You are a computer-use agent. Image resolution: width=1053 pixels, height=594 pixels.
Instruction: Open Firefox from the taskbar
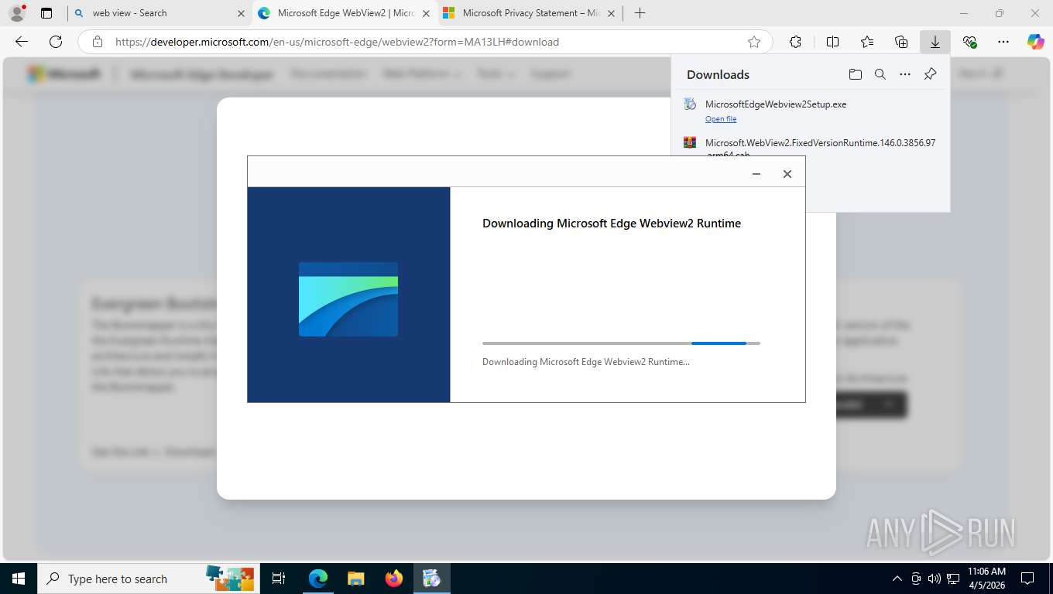(x=393, y=579)
